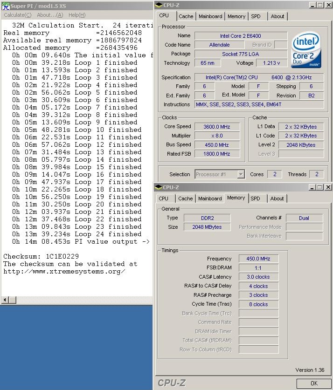
Task: Open Mainboard tab in lower CPU-Z window
Action: point(210,198)
